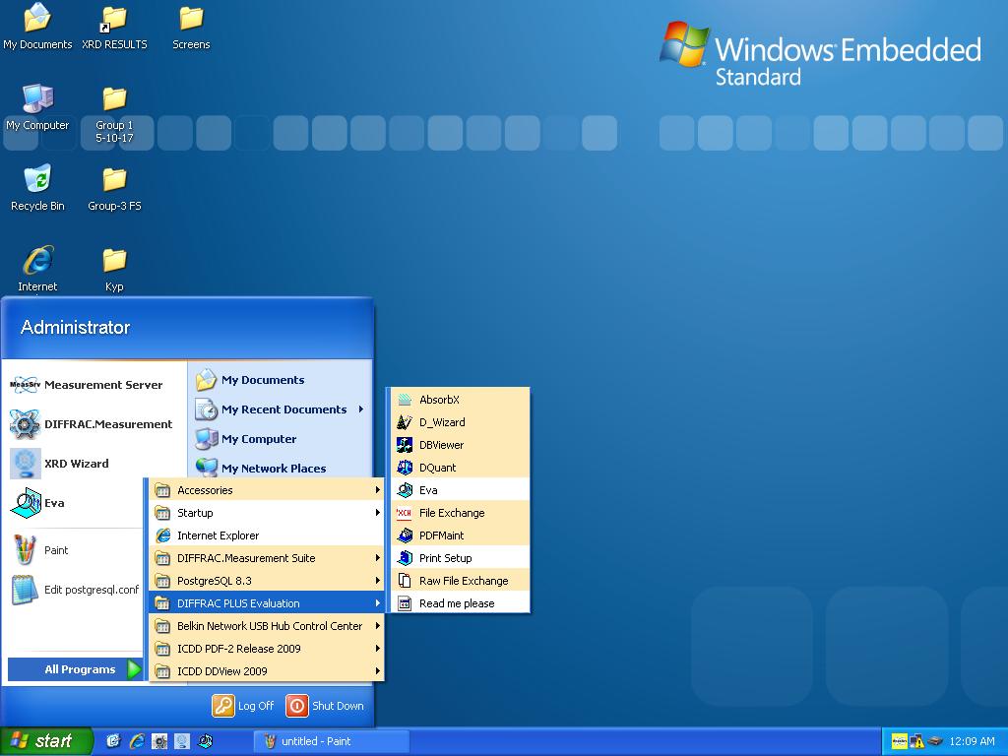1008x756 pixels.
Task: Open XRD Wizard from Start menu
Action: click(x=76, y=464)
